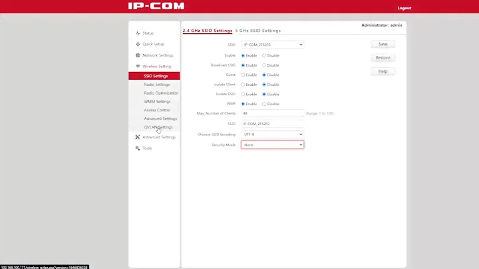Select Enable for Isolate Client
Screen dimensions: 479x269
[243, 85]
